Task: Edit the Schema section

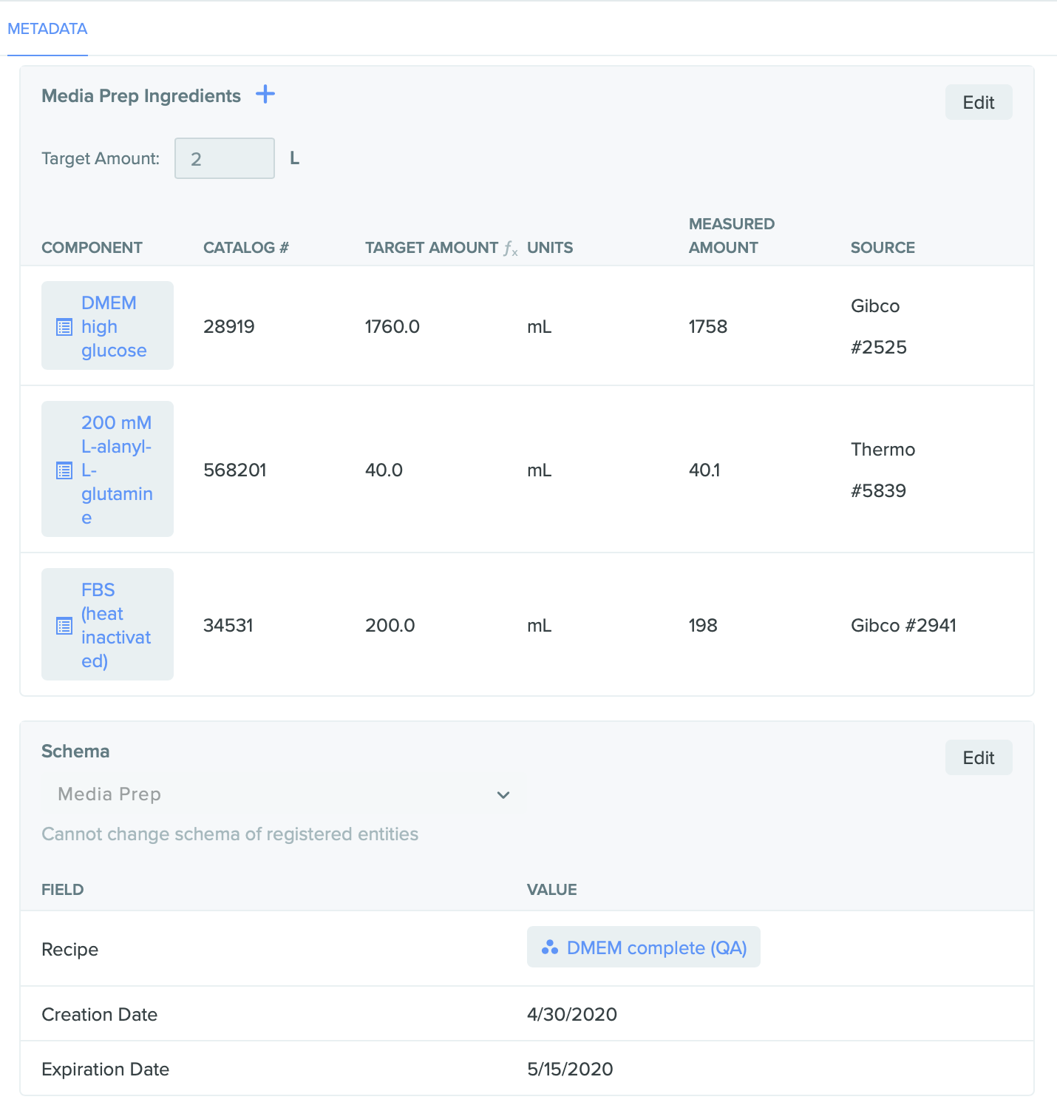Action: click(979, 757)
